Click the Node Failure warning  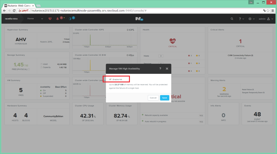(248, 90)
